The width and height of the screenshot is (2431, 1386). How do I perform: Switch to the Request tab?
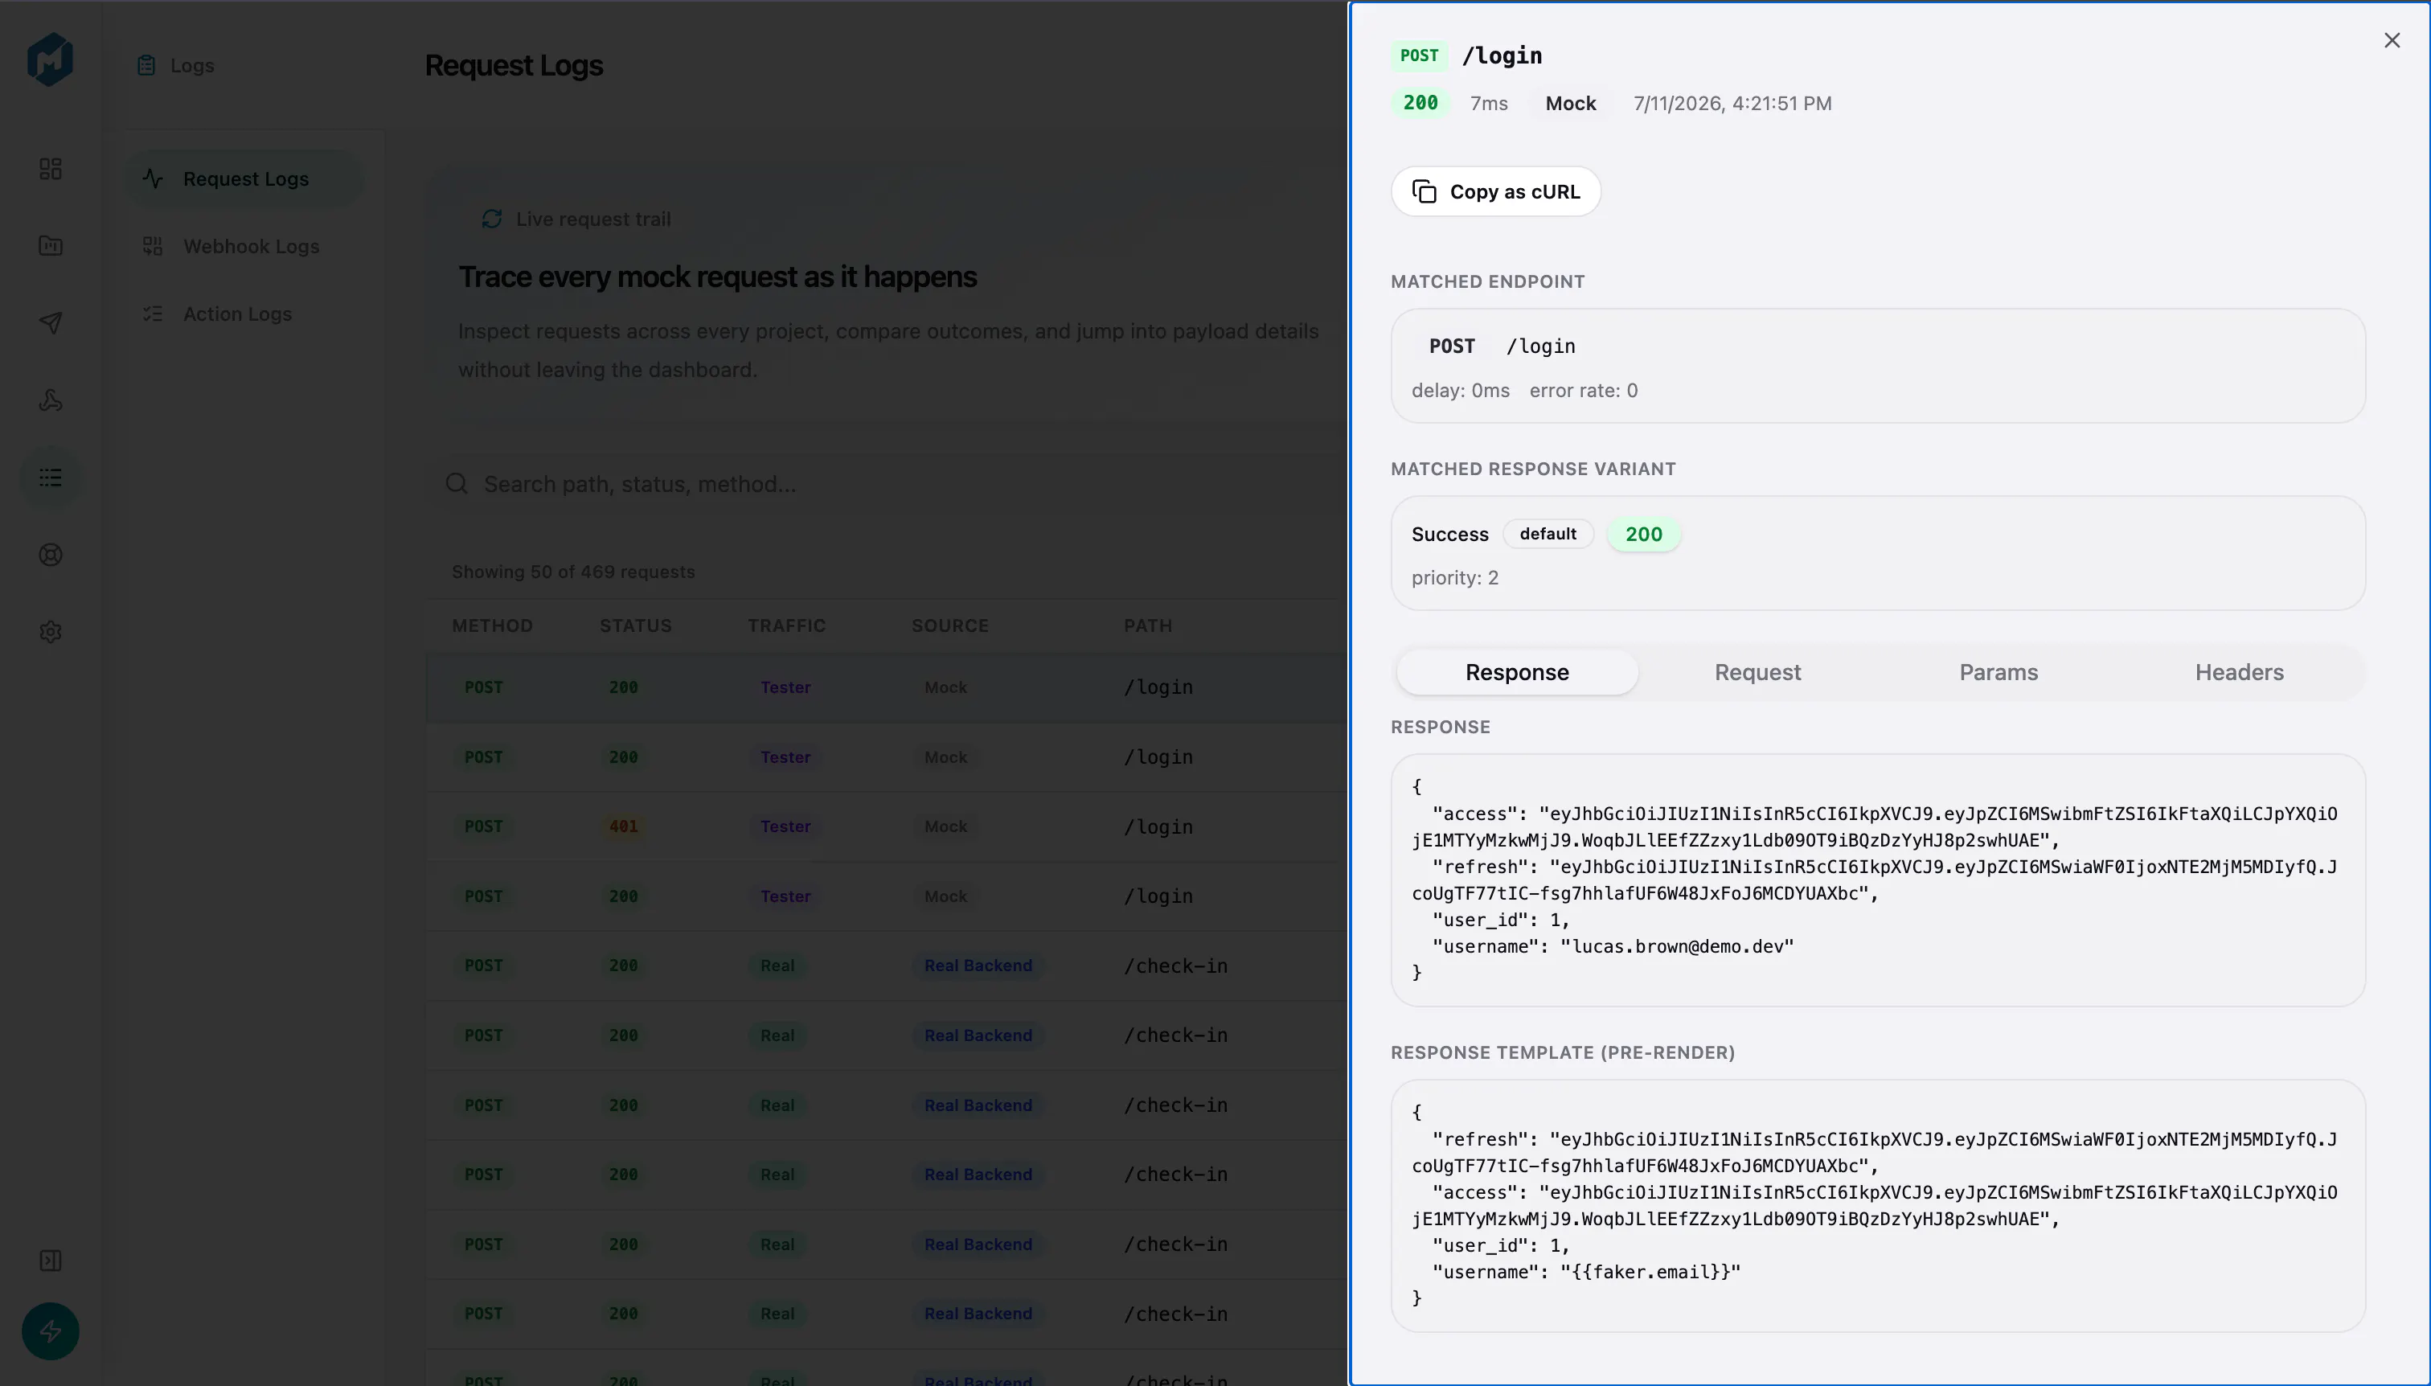point(1757,672)
